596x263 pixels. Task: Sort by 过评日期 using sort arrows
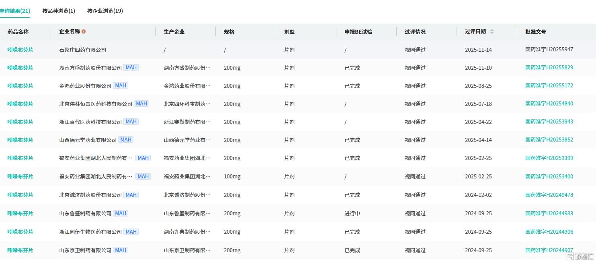click(492, 32)
